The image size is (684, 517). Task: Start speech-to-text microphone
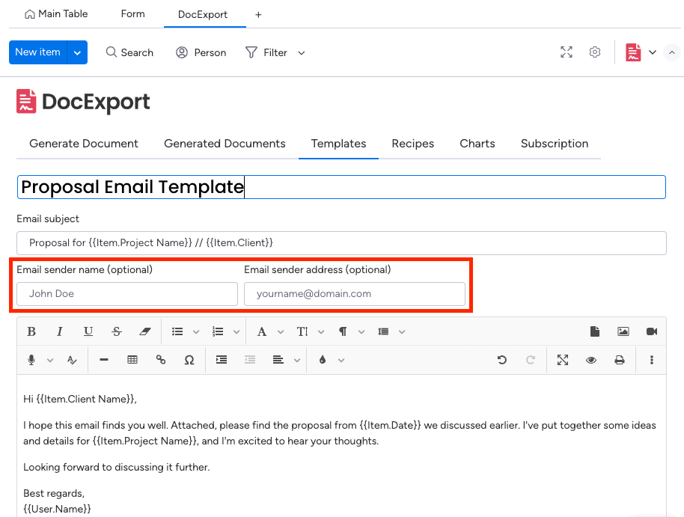tap(31, 360)
